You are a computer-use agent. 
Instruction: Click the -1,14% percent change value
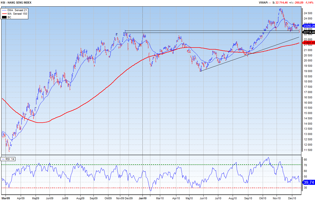tap(309, 3)
